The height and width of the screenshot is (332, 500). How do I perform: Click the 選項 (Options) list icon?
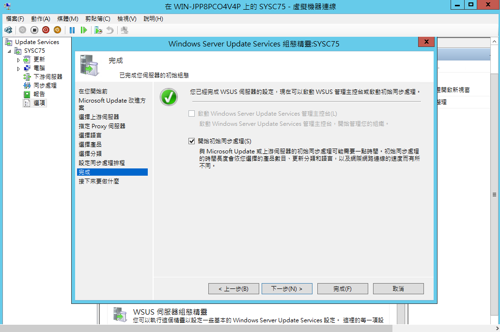point(27,103)
